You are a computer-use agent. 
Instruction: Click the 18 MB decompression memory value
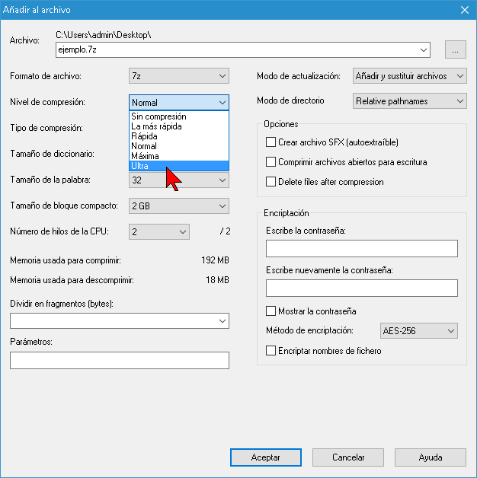[x=217, y=280]
